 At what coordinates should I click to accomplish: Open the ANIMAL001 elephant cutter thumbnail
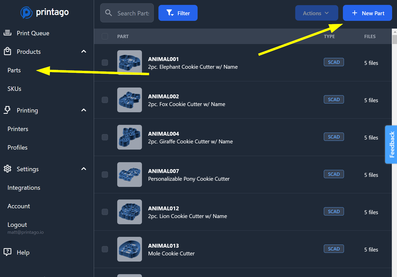pos(130,63)
